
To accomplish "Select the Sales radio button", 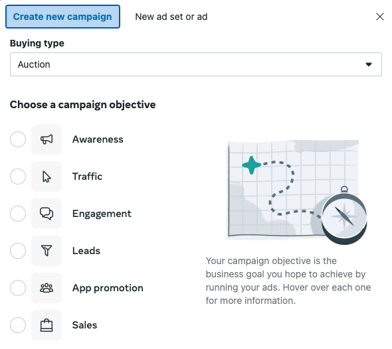I will click(x=18, y=325).
